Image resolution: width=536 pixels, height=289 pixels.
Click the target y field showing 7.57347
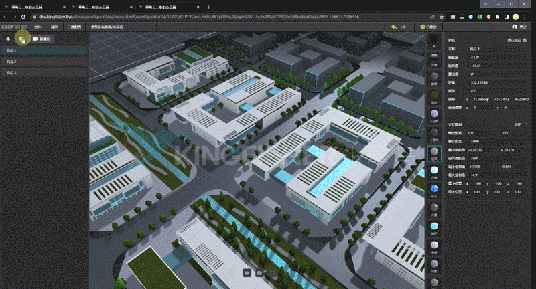(x=500, y=99)
